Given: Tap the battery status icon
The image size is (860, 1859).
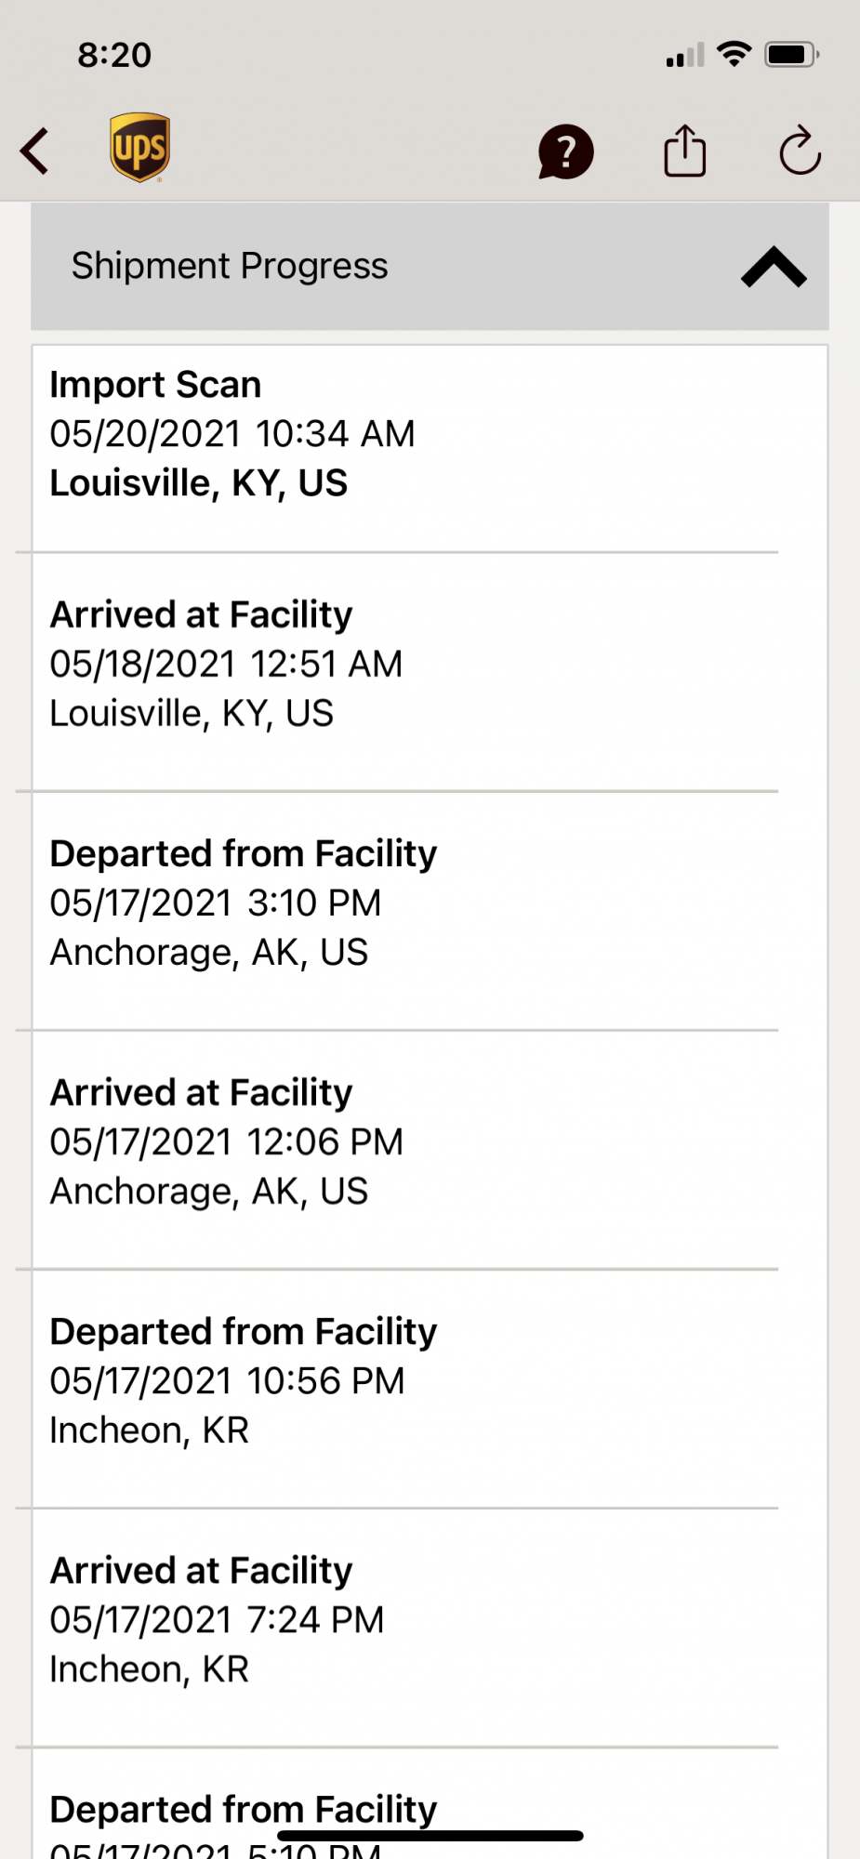Looking at the screenshot, I should (x=790, y=55).
